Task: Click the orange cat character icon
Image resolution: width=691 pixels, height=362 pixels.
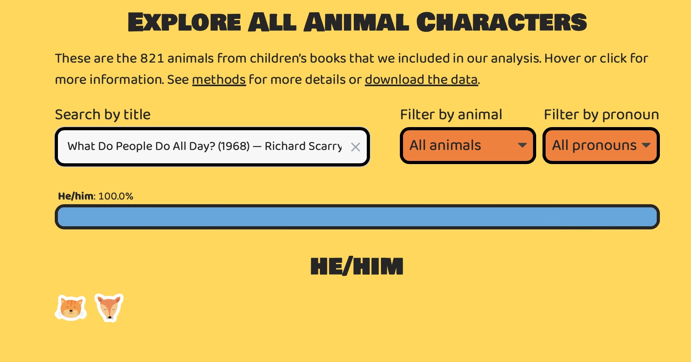Action: pos(71,308)
